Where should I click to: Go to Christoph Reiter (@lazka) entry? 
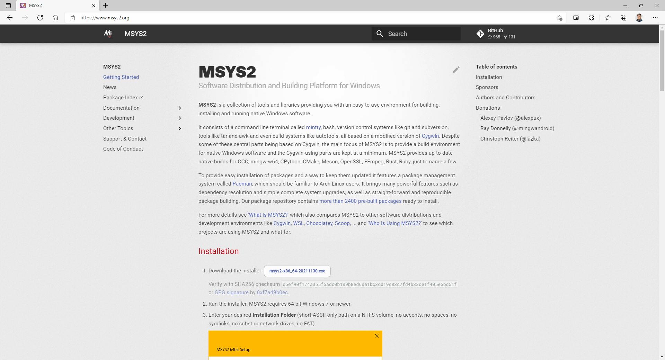point(510,139)
